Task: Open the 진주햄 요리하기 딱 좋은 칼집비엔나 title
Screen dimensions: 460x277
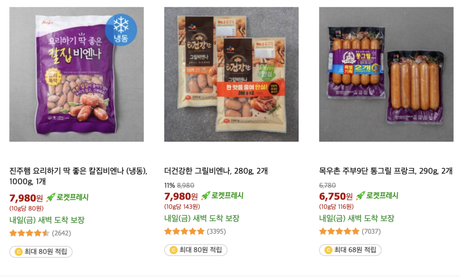Action: coord(78,176)
